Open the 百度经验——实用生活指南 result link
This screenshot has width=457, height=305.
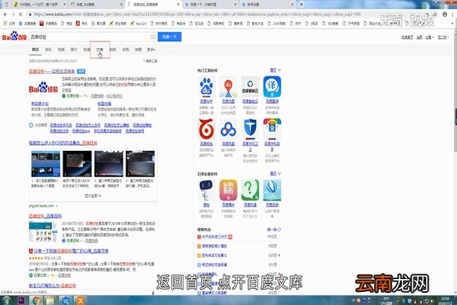[52, 71]
